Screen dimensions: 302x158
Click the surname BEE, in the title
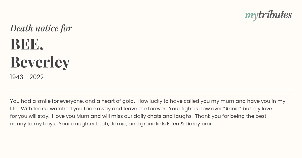[x=27, y=45]
